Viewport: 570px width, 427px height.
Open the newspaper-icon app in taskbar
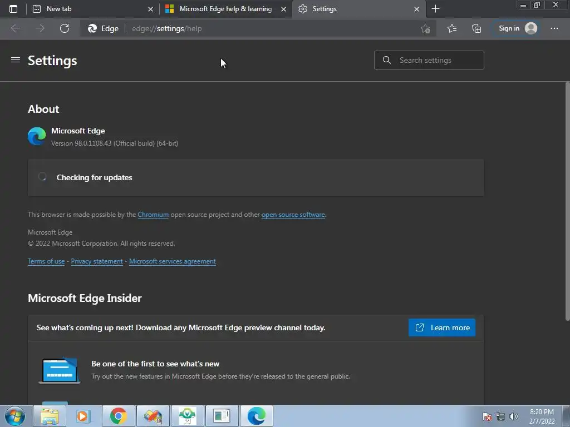coord(222,416)
